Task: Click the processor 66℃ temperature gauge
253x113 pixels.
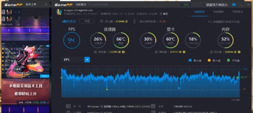Action: click(121, 40)
